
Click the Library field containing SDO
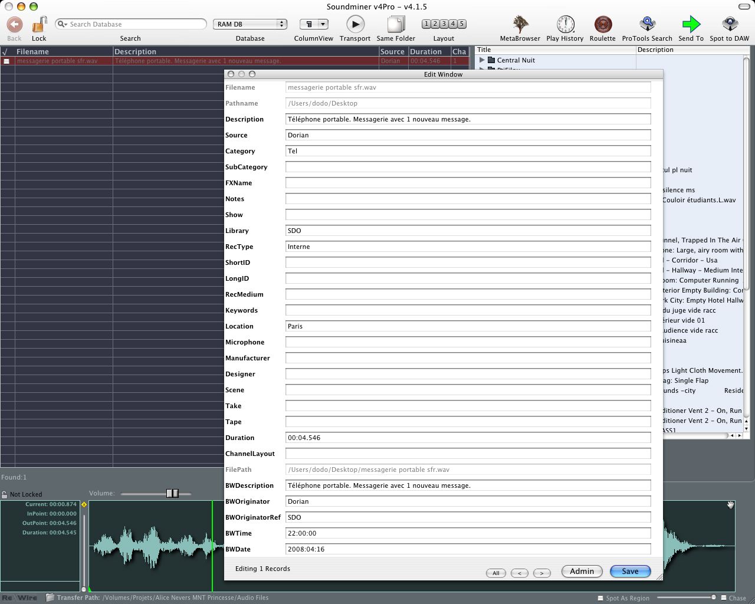point(468,231)
